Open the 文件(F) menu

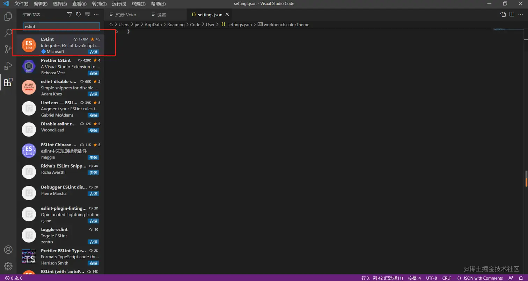click(22, 4)
